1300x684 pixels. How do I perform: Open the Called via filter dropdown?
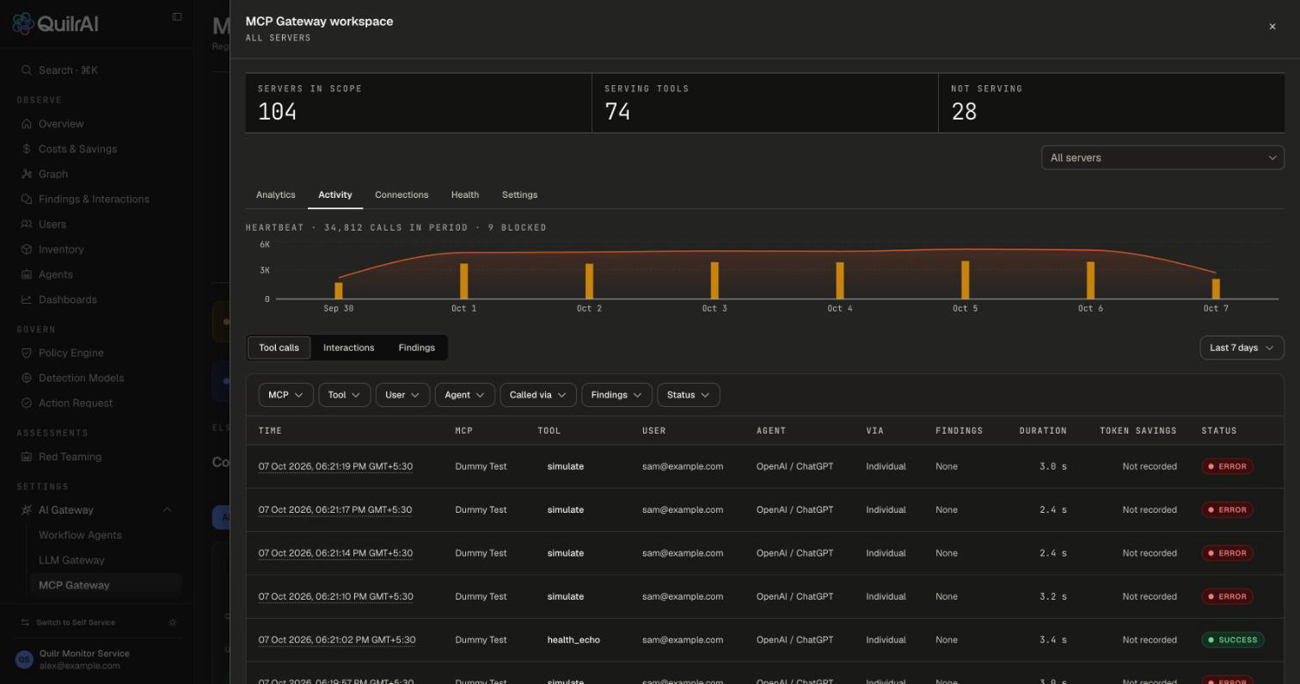click(x=538, y=395)
